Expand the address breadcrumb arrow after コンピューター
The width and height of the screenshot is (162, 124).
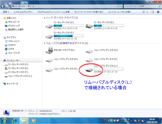[x=33, y=6]
